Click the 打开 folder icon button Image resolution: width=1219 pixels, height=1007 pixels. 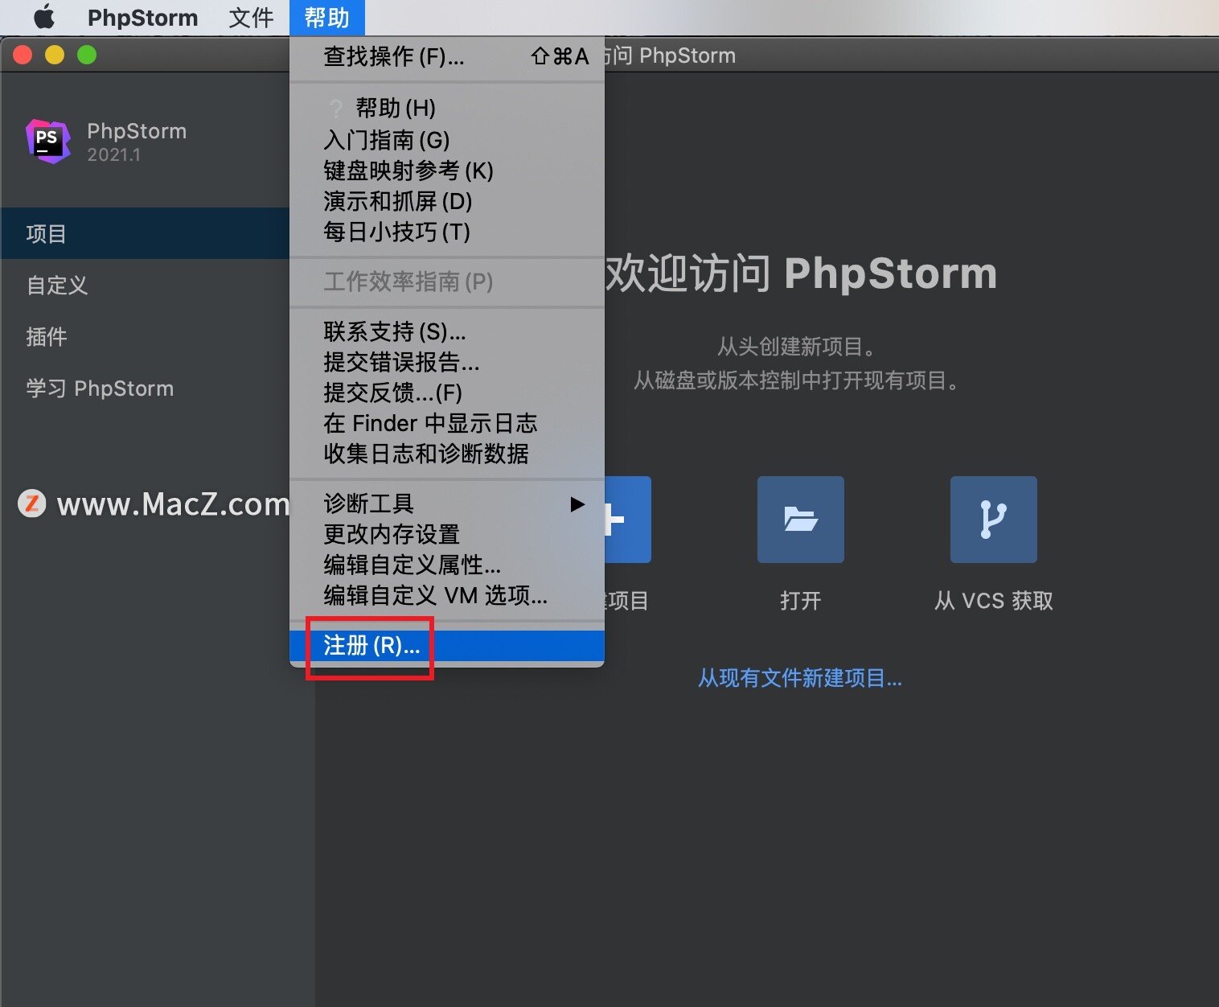point(801,520)
